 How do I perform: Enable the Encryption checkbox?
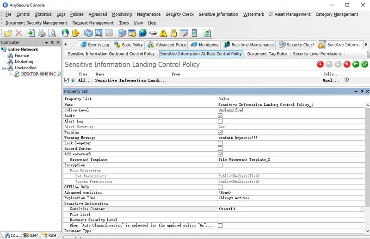point(220,165)
